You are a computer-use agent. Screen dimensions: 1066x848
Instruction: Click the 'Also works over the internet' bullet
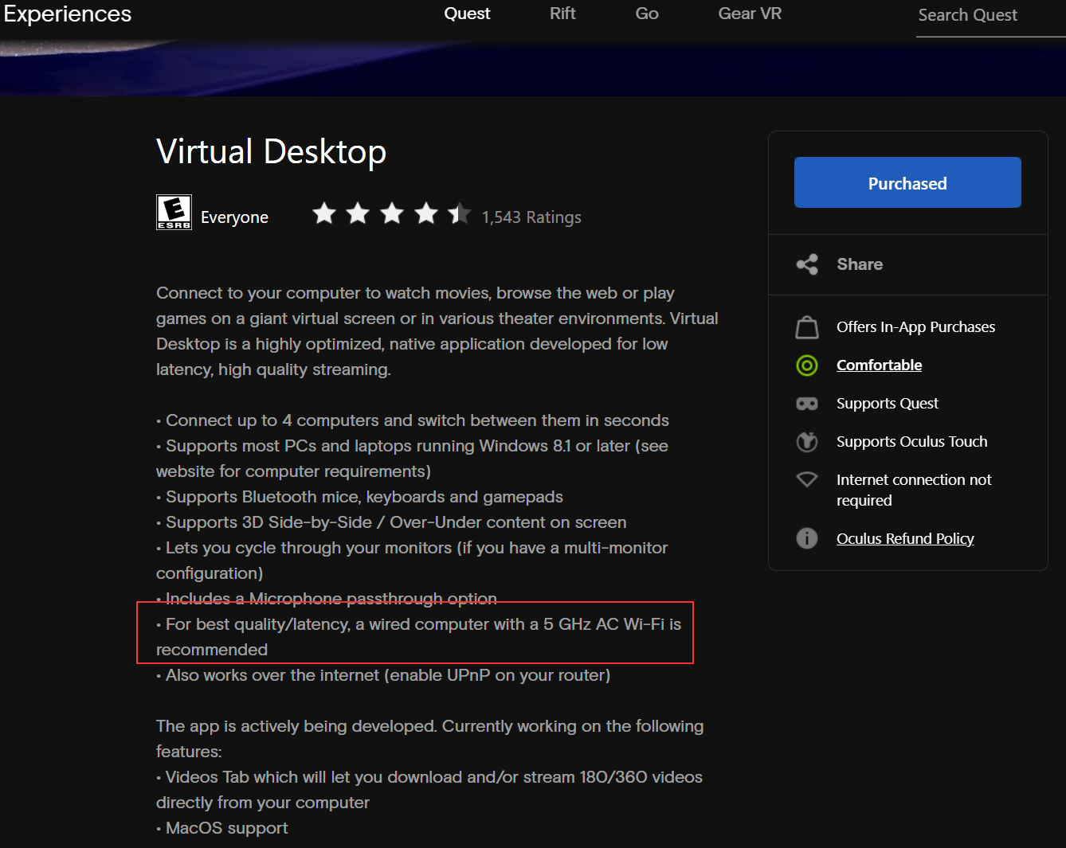coord(383,675)
